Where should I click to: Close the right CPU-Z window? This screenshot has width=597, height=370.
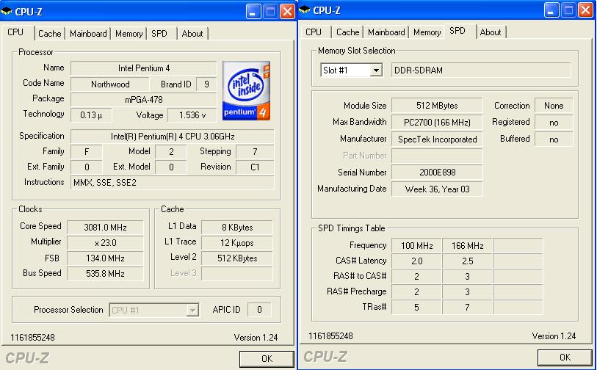coord(585,10)
